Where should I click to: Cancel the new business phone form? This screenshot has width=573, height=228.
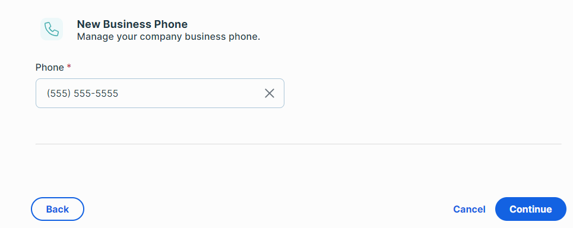point(469,210)
